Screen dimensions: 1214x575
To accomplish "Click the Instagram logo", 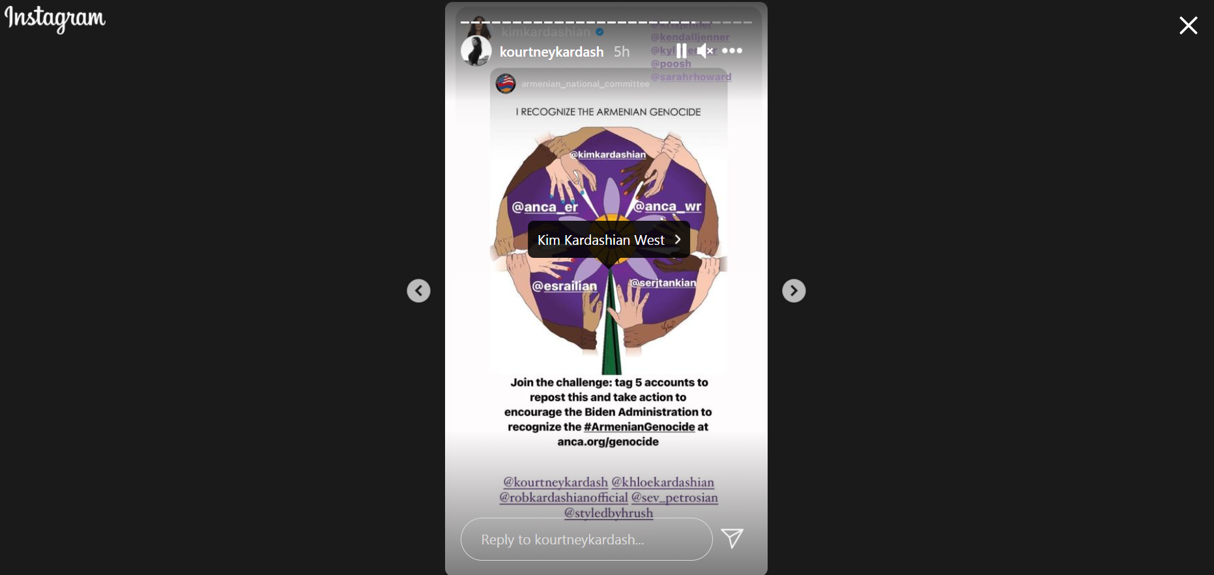I will [x=55, y=19].
